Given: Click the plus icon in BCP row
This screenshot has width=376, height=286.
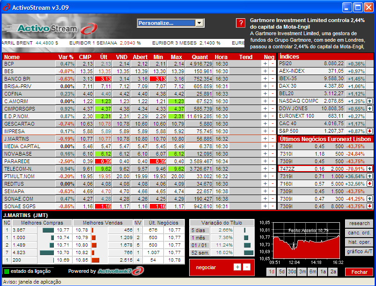Looking at the screenshot, I should coord(265,64).
